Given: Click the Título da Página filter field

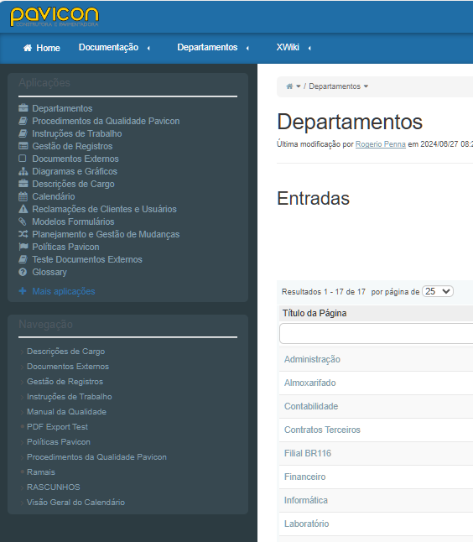Looking at the screenshot, I should 376,334.
